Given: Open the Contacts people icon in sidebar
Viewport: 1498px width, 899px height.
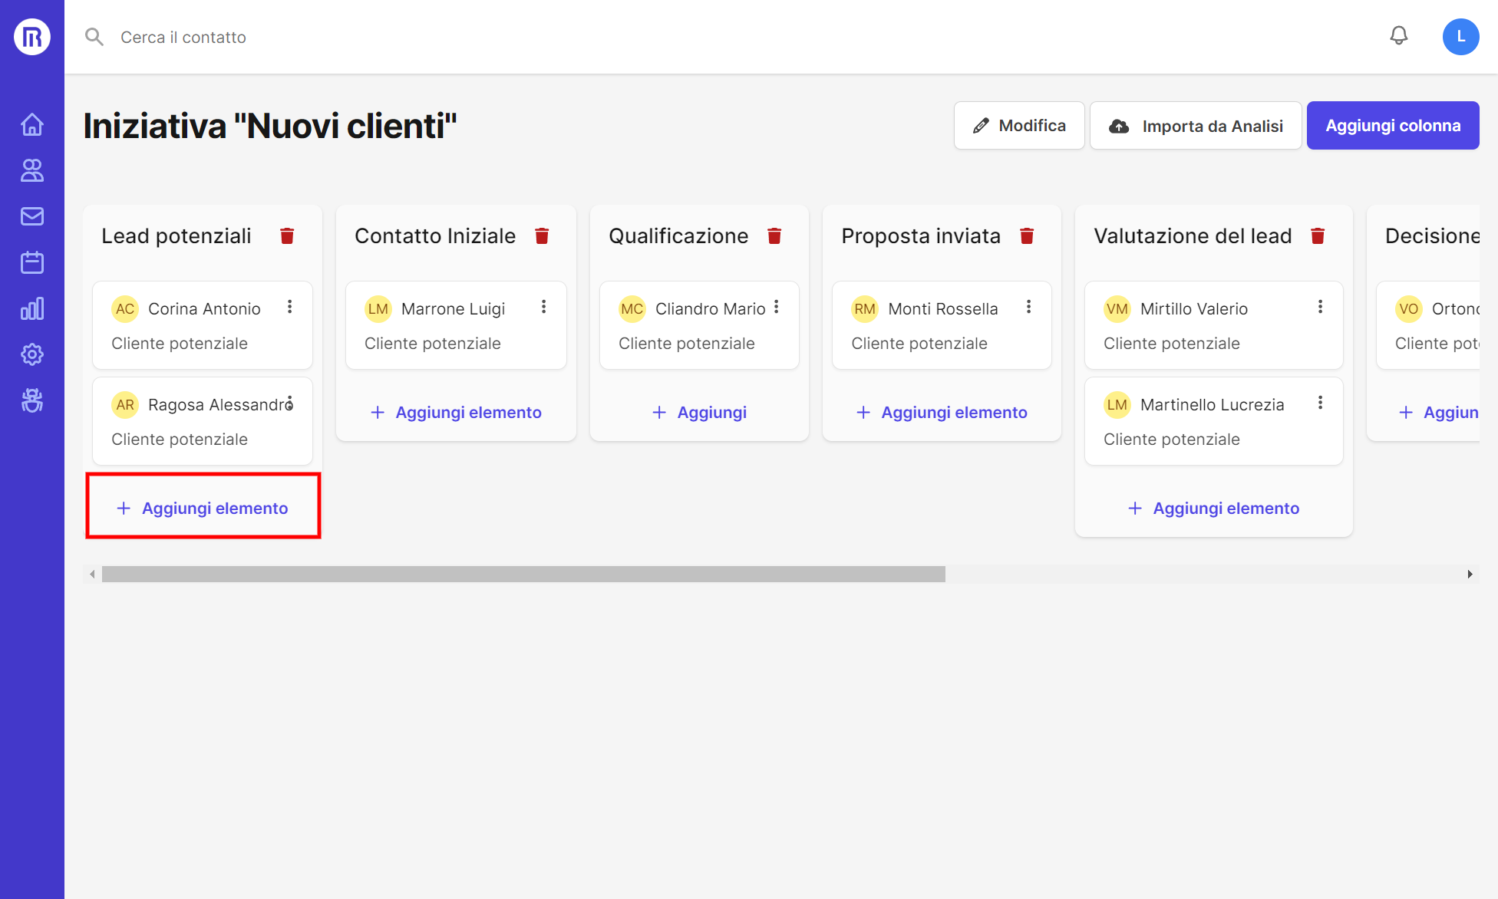Looking at the screenshot, I should (32, 170).
